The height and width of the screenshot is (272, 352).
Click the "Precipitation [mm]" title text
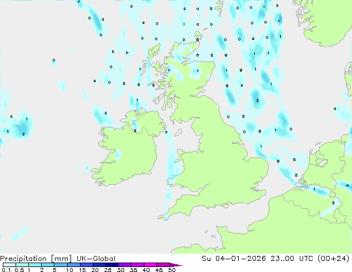click(x=36, y=259)
